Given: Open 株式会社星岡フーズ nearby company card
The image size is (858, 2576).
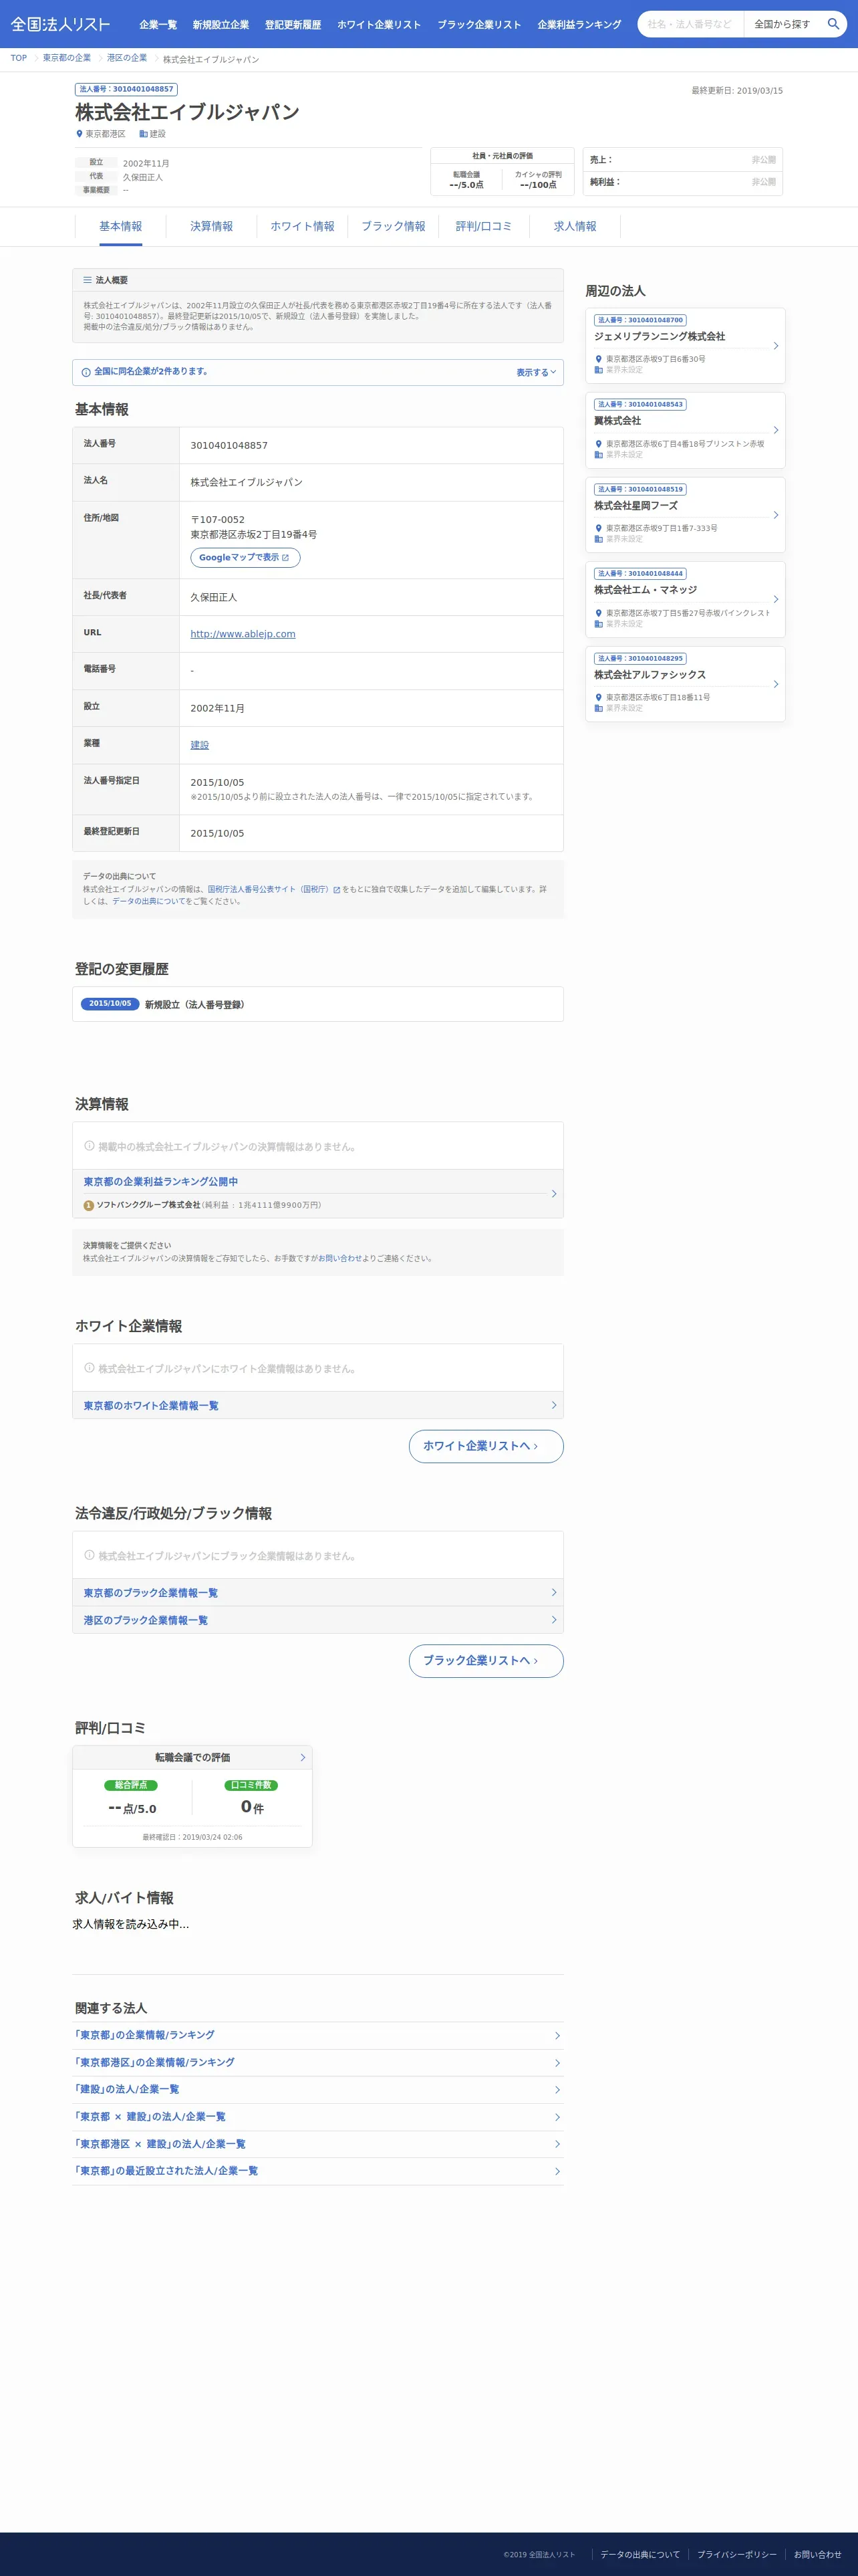Looking at the screenshot, I should [685, 515].
